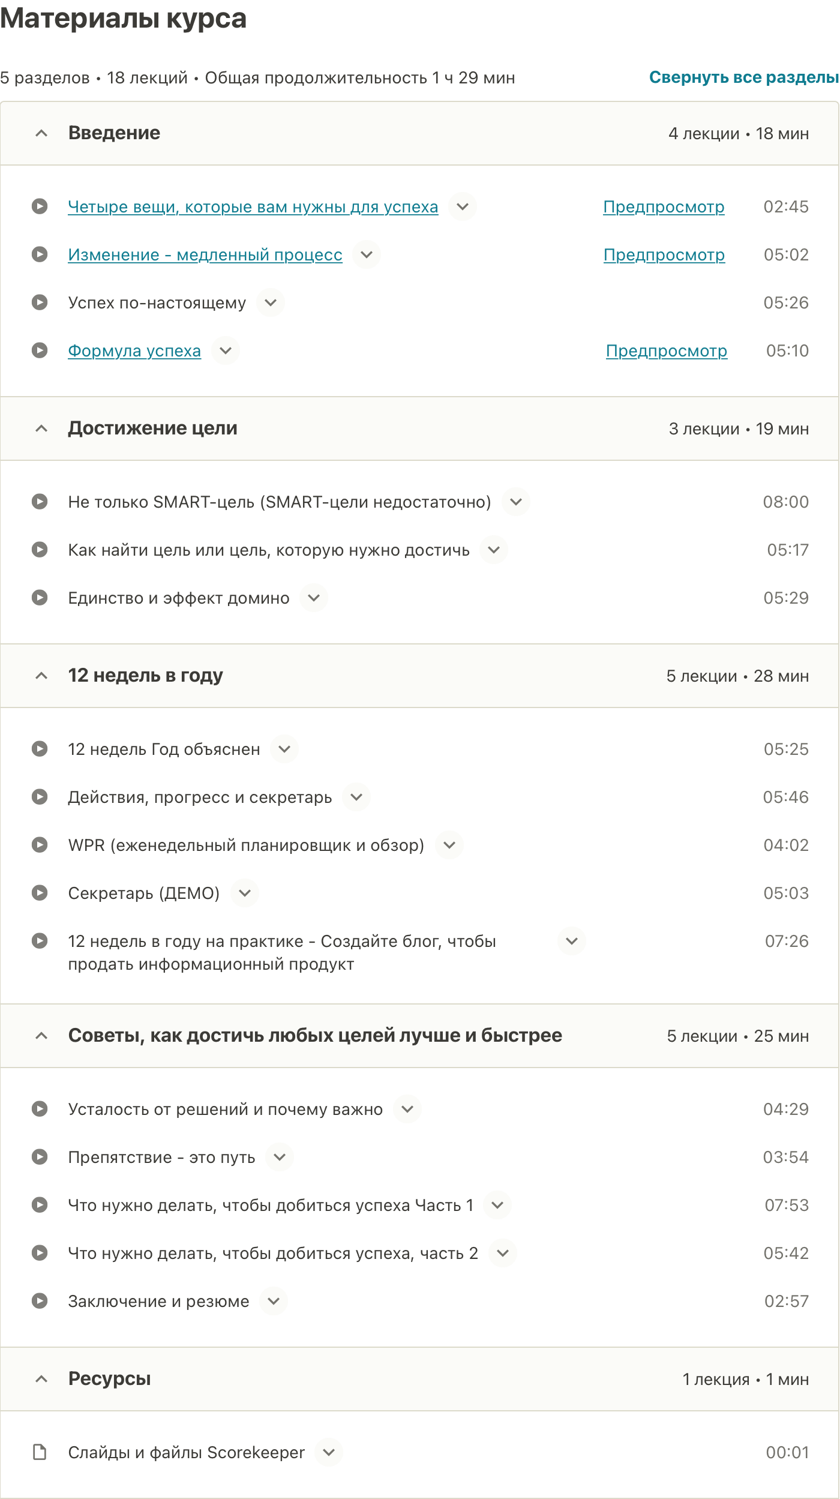Viewport: 840px width, 1499px height.
Task: Click play icon next to 'Заключение и резюме'
Action: click(x=40, y=1301)
